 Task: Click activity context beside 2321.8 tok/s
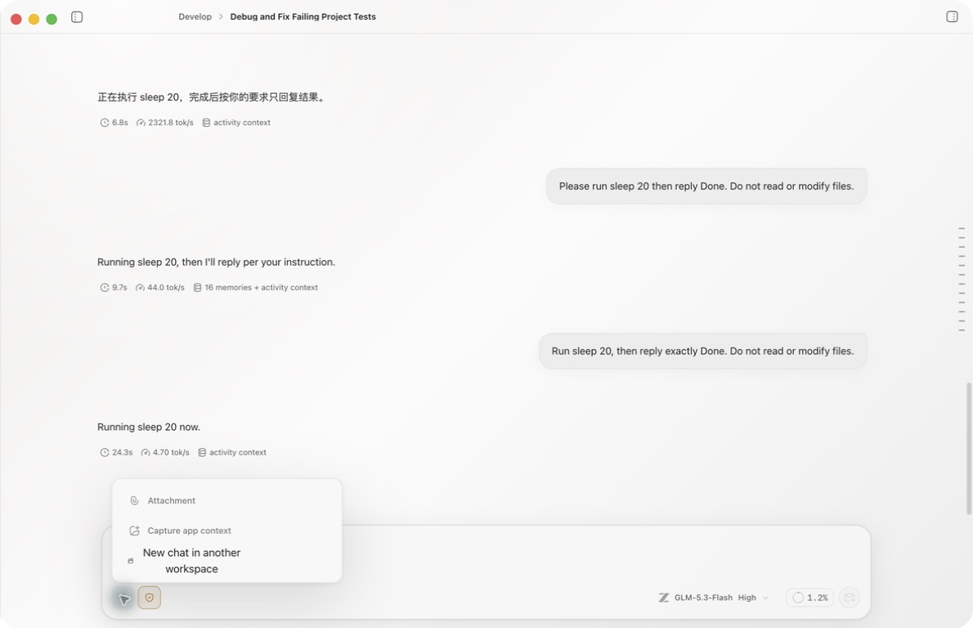[x=236, y=123]
